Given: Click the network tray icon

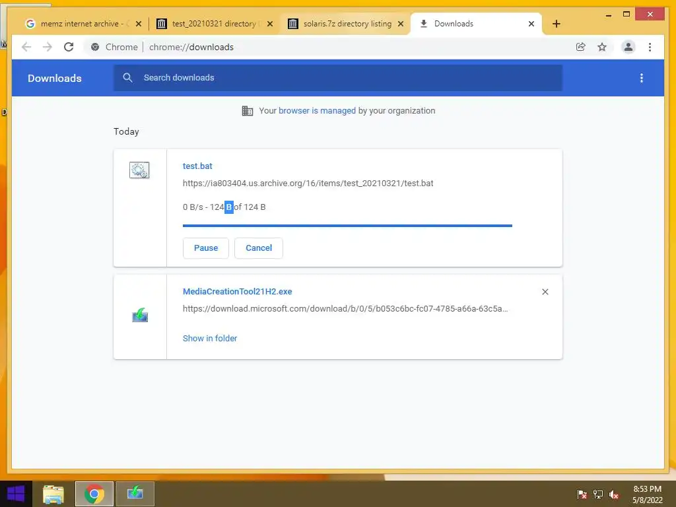Looking at the screenshot, I should pos(598,494).
